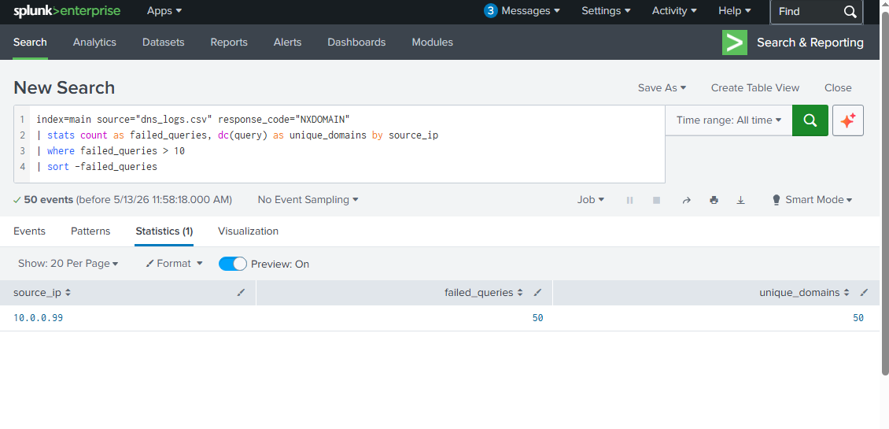
Task: Click the Splunk enterprise logo
Action: (x=67, y=11)
